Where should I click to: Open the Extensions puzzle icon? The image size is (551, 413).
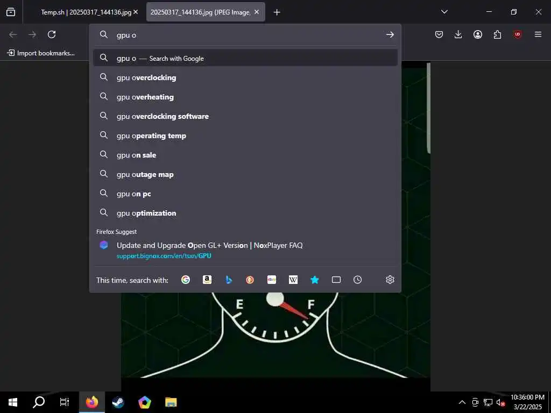click(x=497, y=34)
